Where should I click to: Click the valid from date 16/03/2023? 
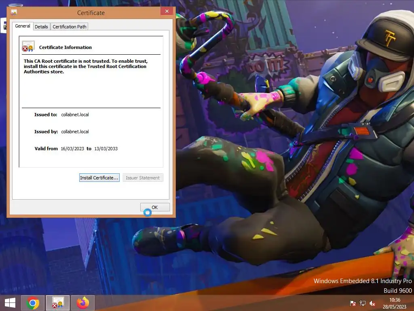(x=72, y=149)
